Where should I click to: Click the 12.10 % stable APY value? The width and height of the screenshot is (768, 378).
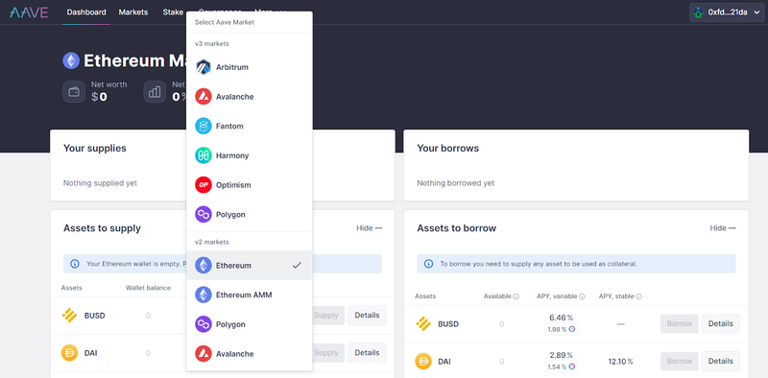pyautogui.click(x=620, y=362)
